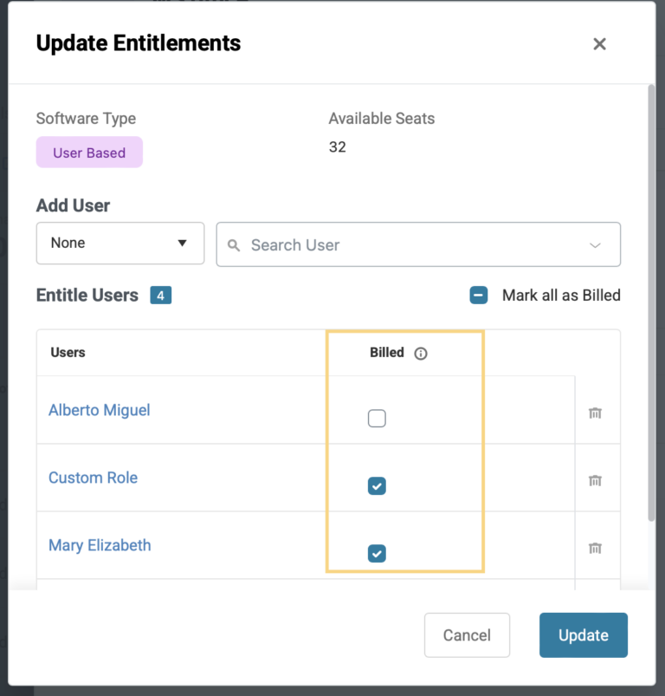
Task: Click the magnifier icon in Search User field
Action: [x=234, y=244]
